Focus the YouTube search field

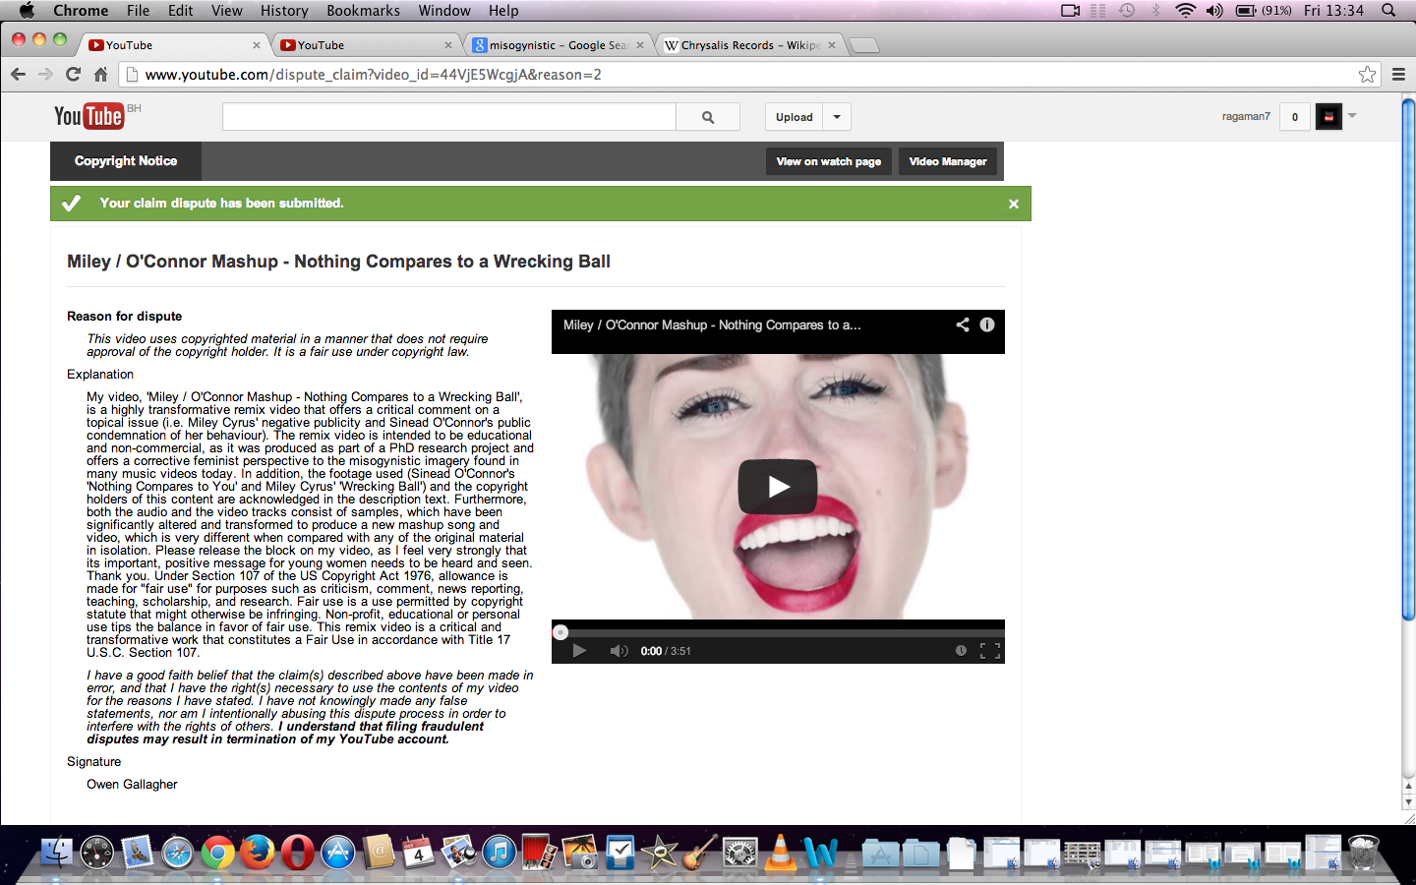click(x=449, y=117)
